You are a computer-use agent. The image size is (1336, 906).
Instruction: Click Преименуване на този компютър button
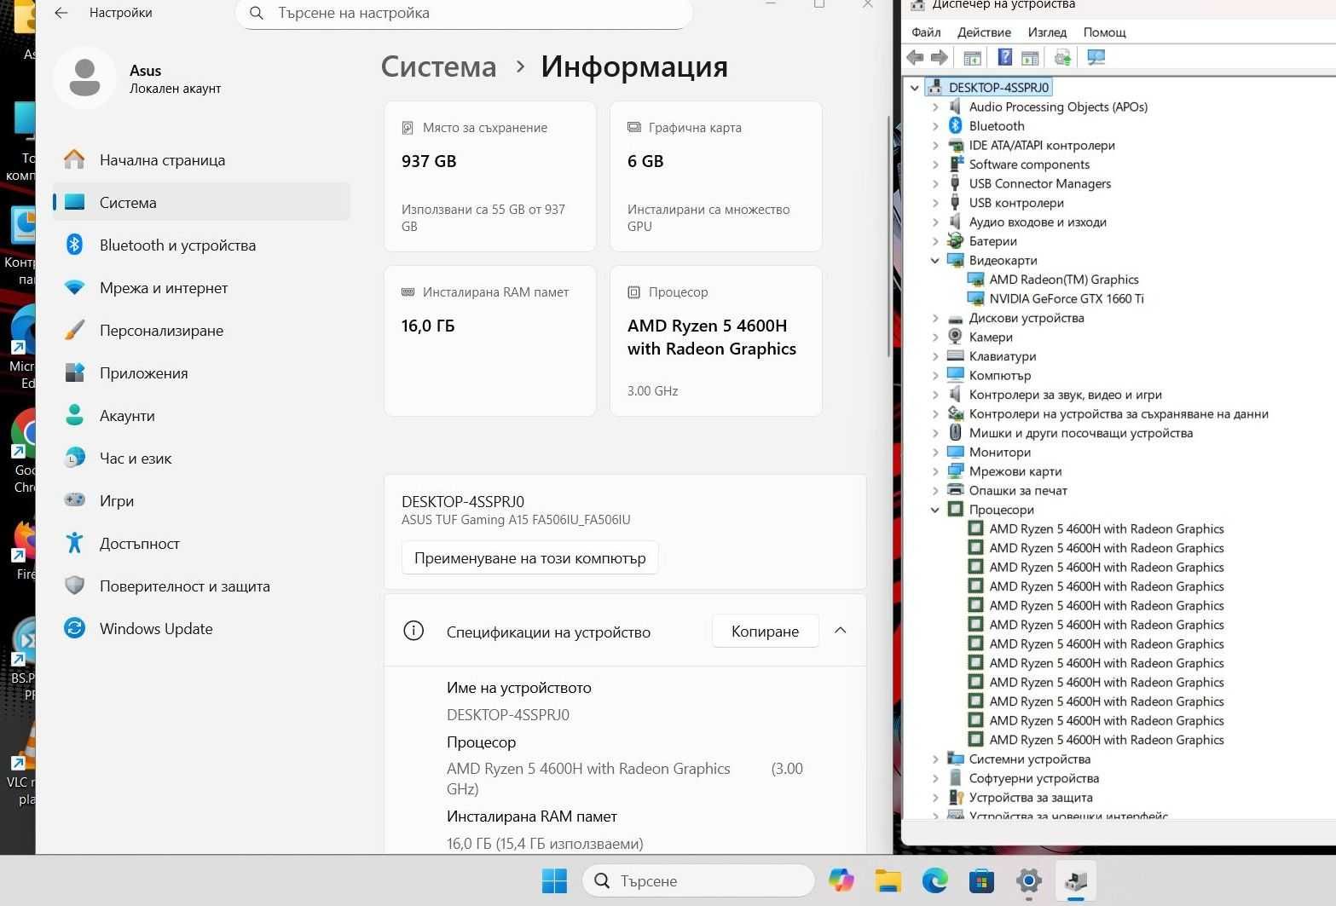pos(529,558)
